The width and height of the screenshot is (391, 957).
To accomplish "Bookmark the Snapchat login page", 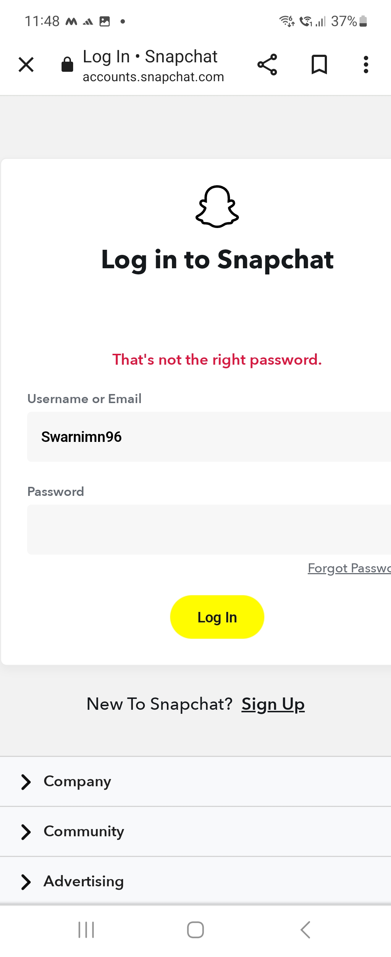I will coord(319,65).
